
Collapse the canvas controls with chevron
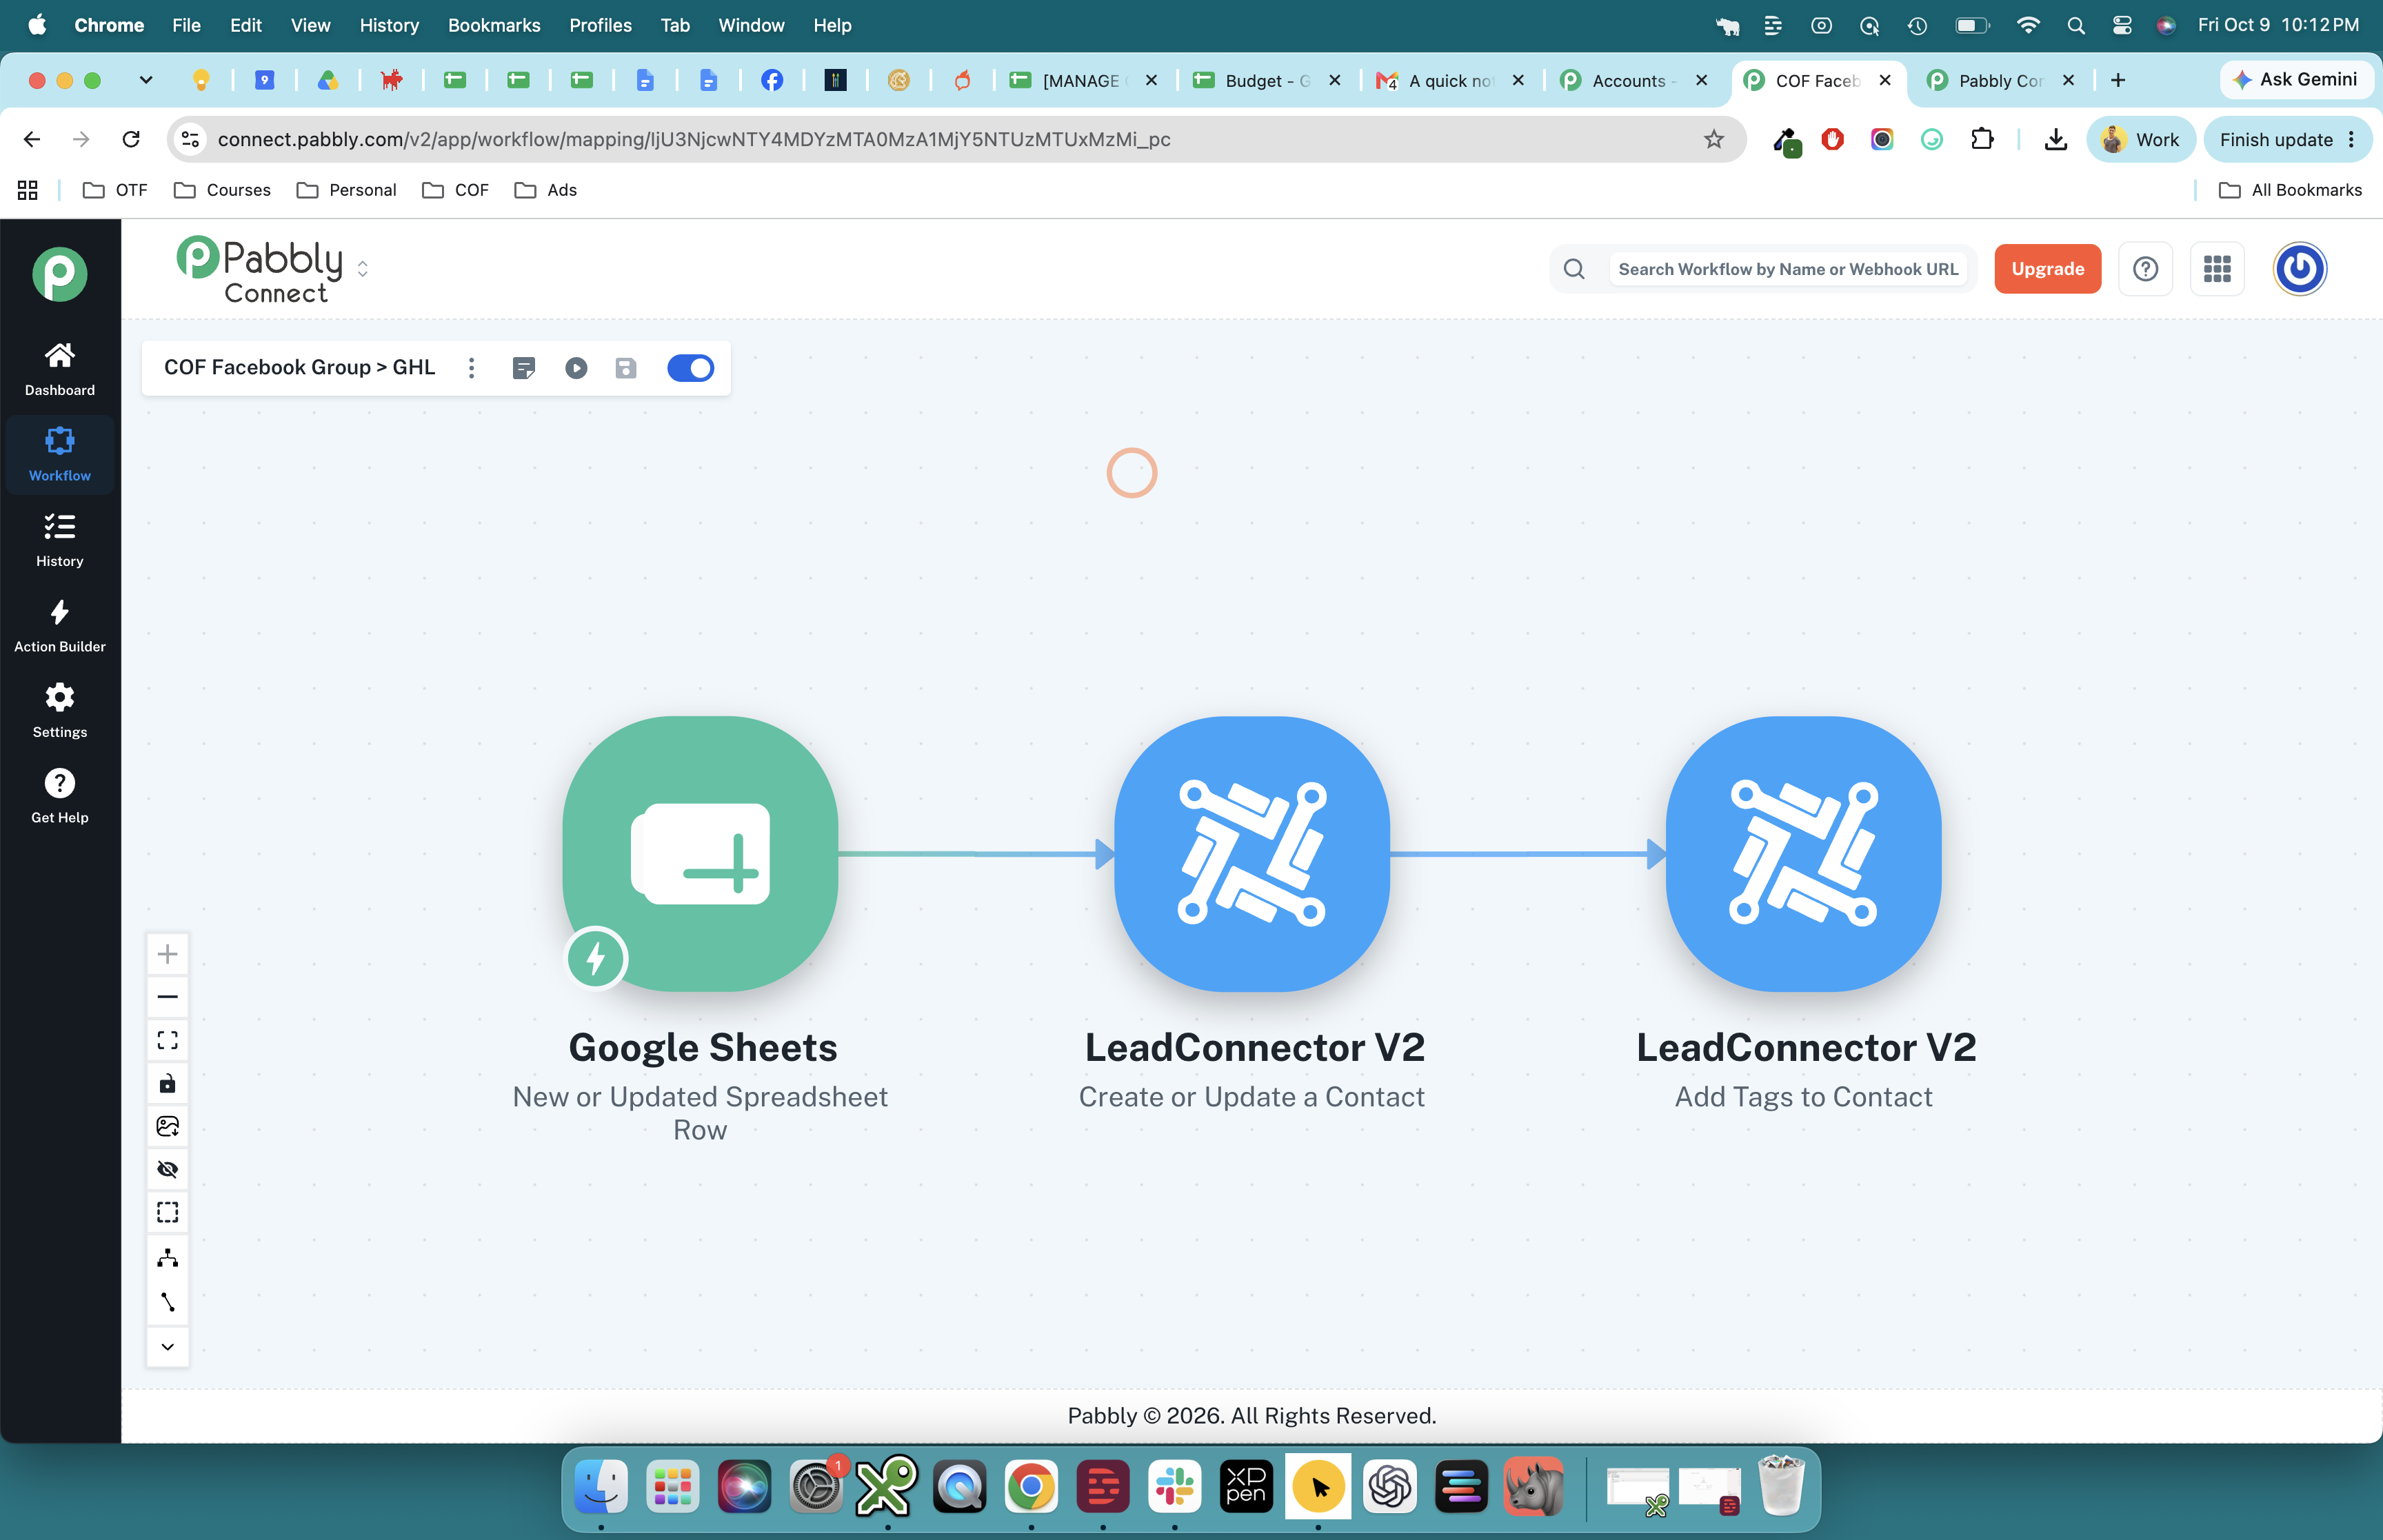(168, 1346)
